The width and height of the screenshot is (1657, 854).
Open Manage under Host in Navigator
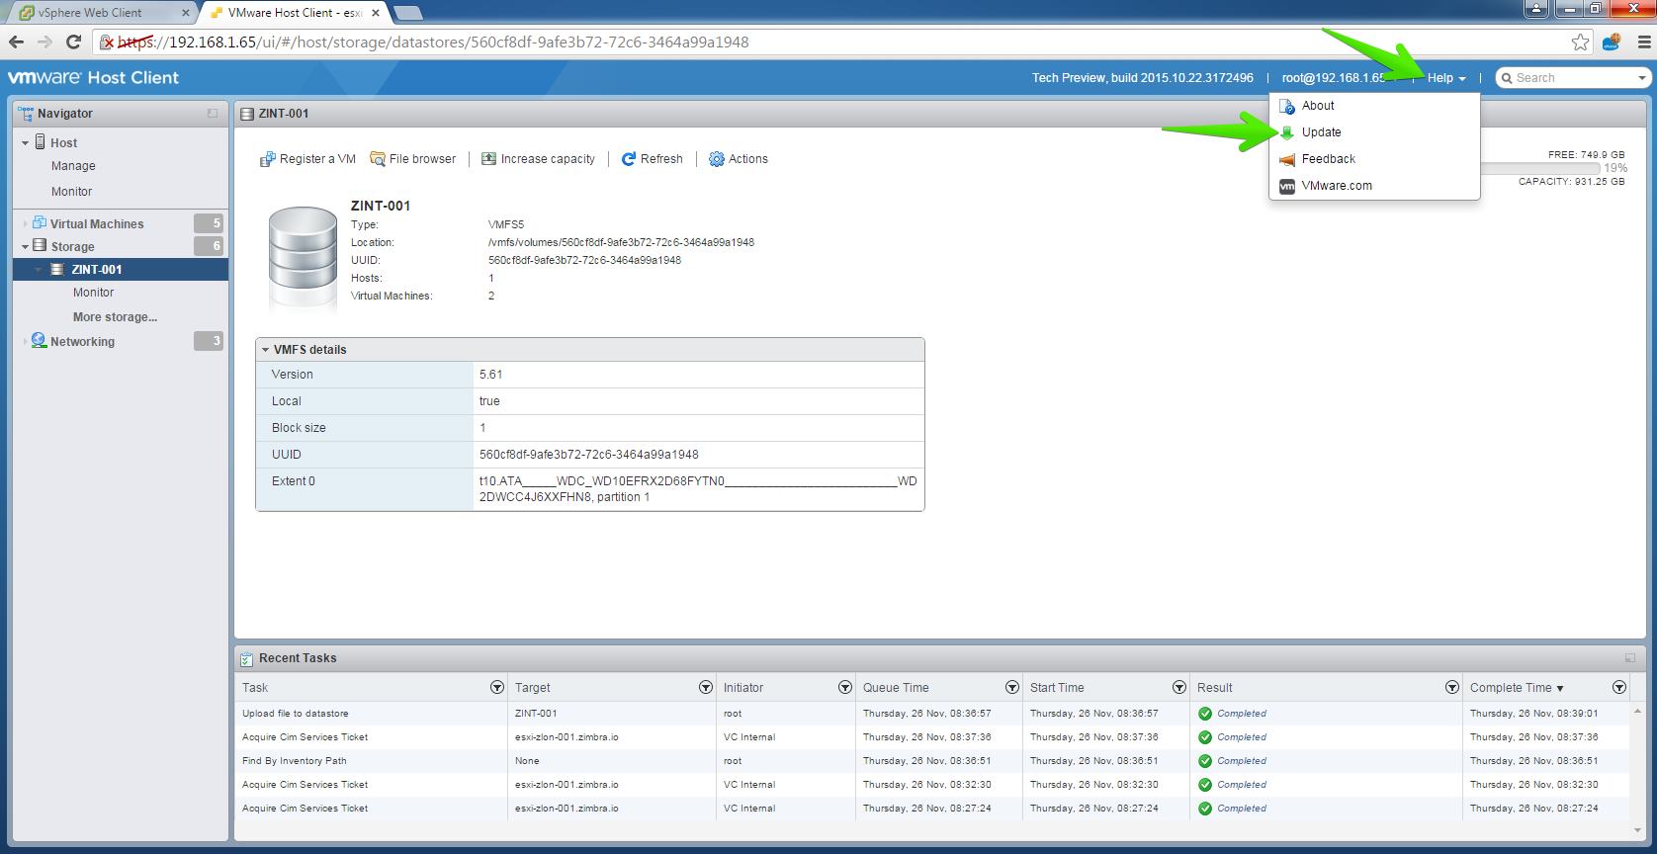tap(73, 166)
